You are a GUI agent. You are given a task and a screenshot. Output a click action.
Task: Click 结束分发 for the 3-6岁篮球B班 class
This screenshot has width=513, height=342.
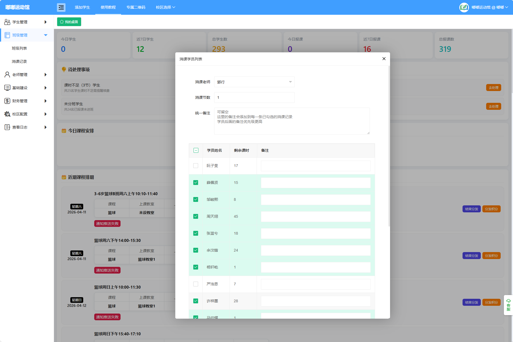point(471,209)
